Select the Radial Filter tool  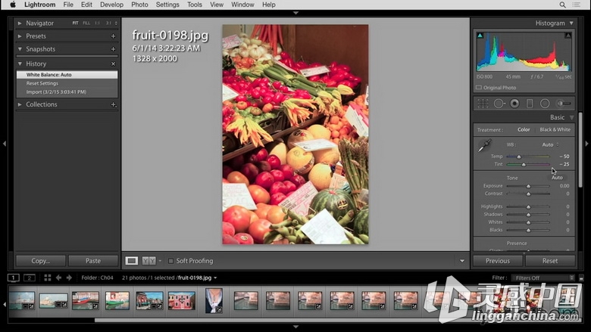coord(545,104)
